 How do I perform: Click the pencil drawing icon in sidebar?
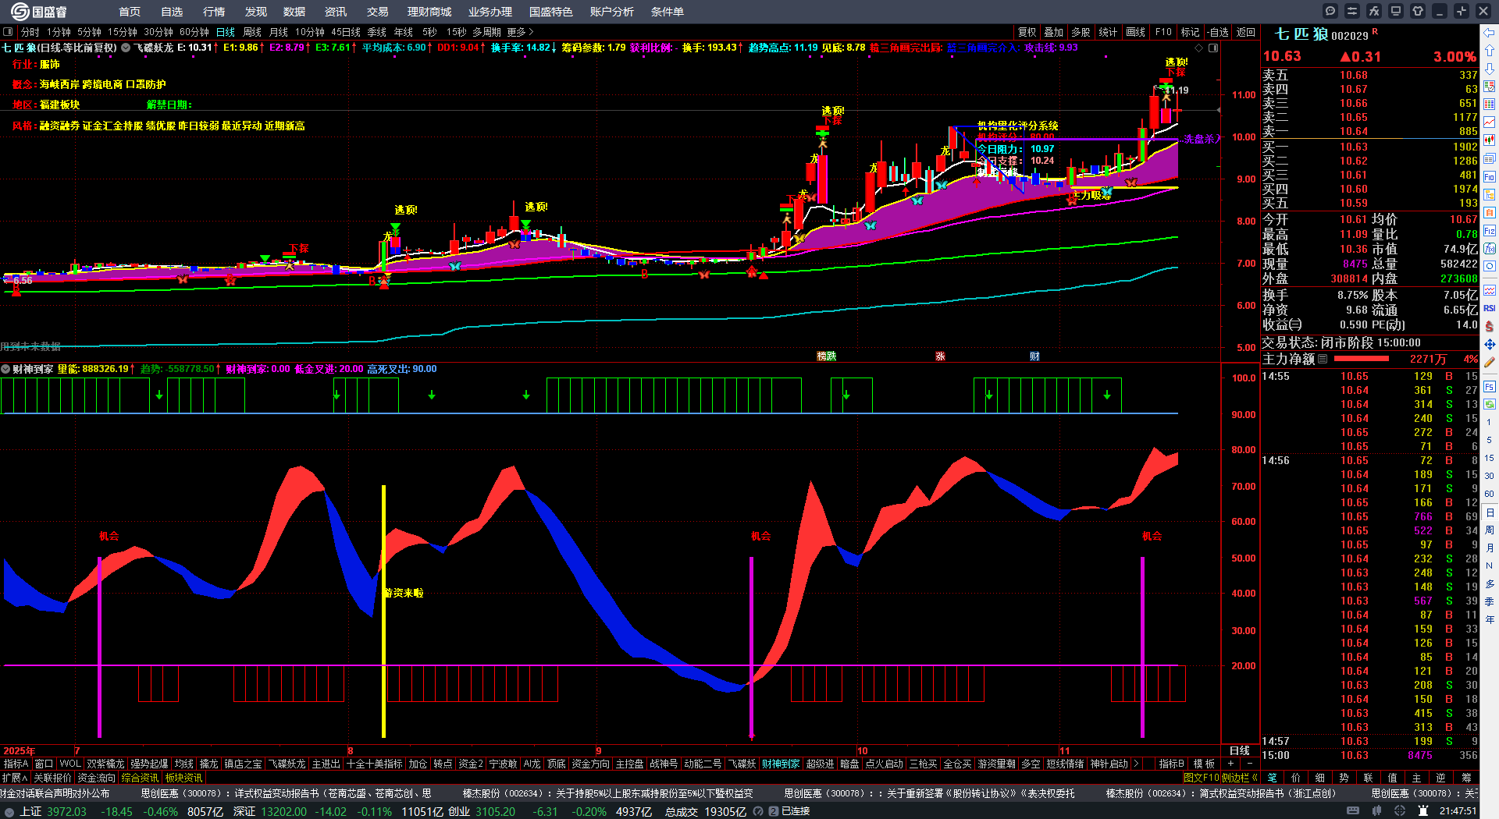1490,362
